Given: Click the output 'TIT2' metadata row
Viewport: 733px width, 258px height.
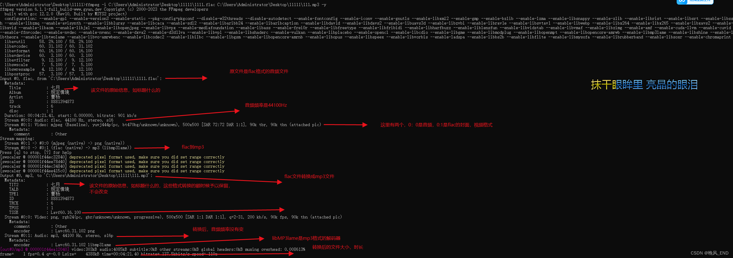Looking at the screenshot, I should 34,185.
